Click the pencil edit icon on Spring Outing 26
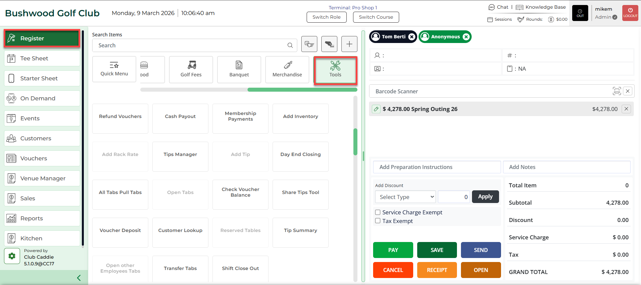641x285 pixels. click(x=376, y=109)
